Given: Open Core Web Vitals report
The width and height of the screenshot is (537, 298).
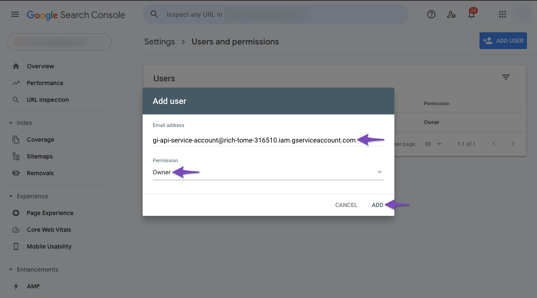Looking at the screenshot, I should (49, 230).
